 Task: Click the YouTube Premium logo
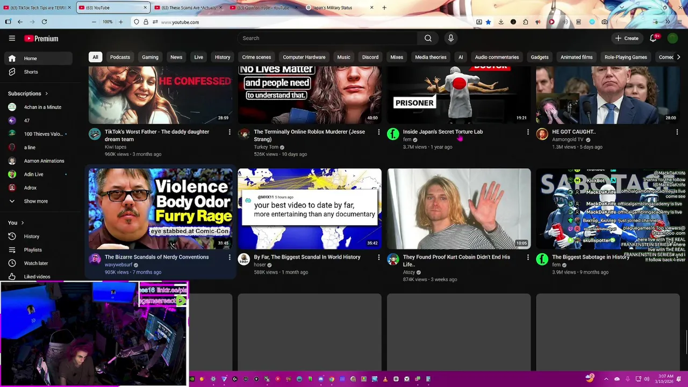click(x=41, y=39)
